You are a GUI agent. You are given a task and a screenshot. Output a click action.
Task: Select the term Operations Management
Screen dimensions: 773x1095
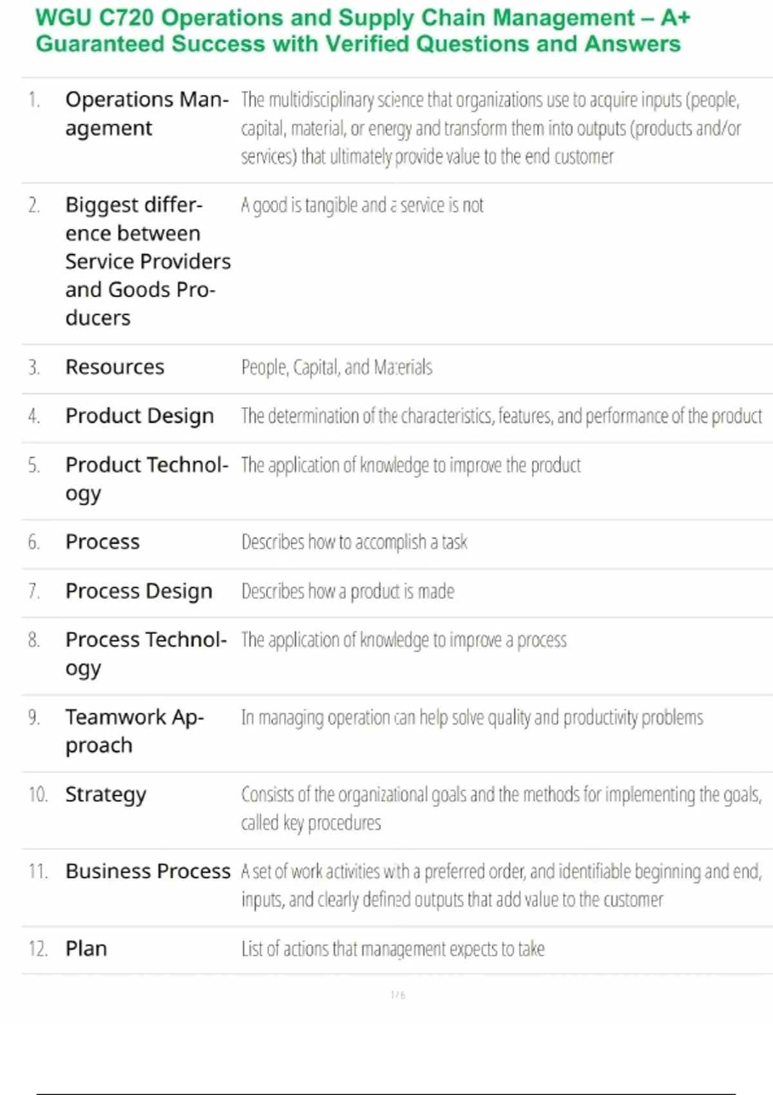[146, 113]
